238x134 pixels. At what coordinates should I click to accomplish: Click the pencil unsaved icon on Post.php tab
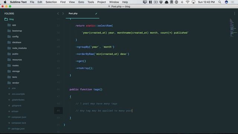[96, 13]
